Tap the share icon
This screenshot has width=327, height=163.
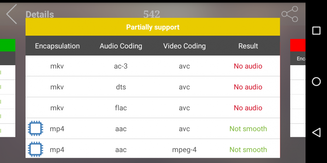coord(290,14)
